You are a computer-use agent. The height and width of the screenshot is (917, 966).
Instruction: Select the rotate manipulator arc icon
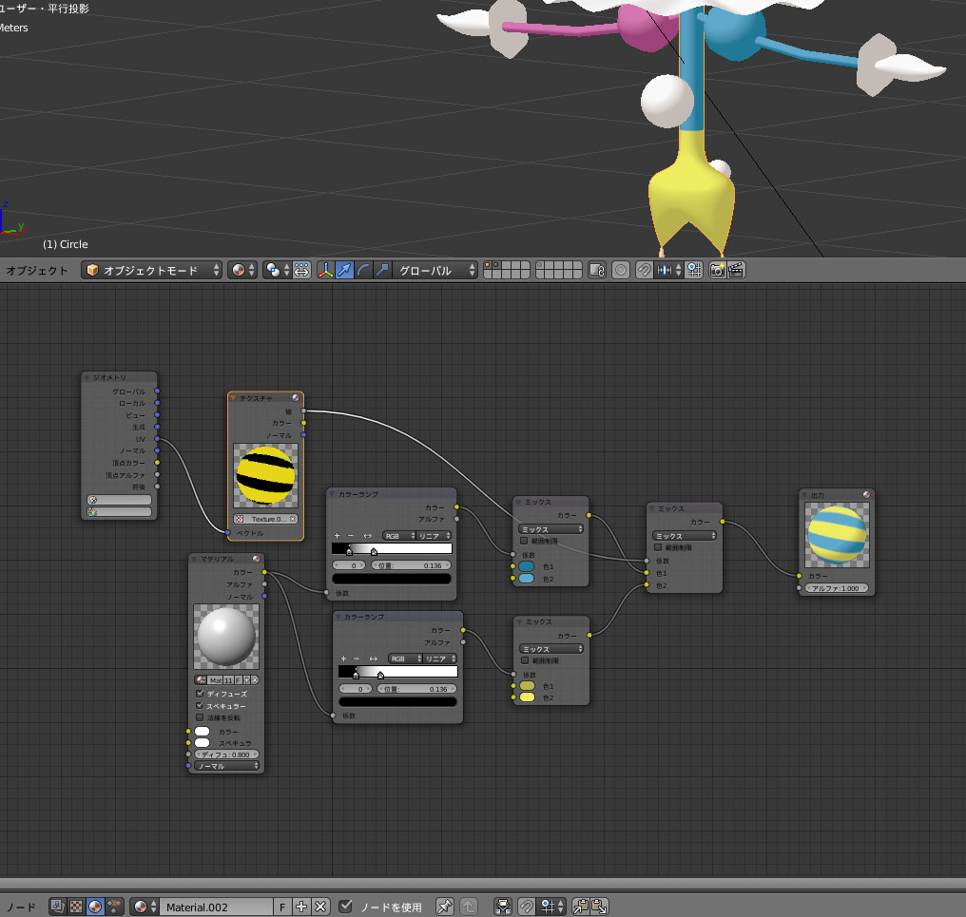click(x=363, y=270)
